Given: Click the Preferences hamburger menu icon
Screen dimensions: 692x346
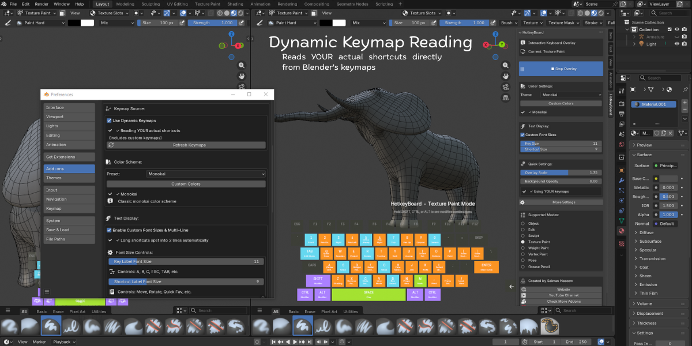Looking at the screenshot, I should coord(47,292).
